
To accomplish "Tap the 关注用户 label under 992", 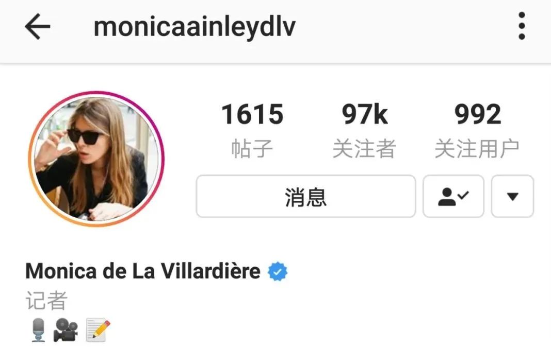I will [477, 149].
